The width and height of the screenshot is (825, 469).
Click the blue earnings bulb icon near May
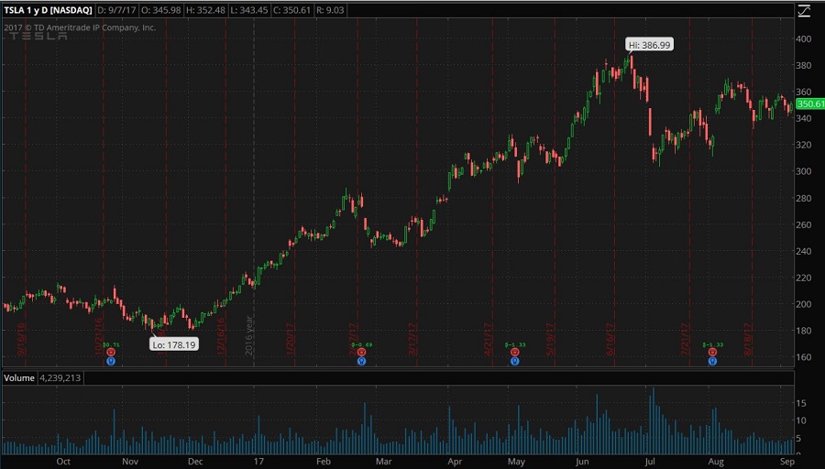coord(514,361)
